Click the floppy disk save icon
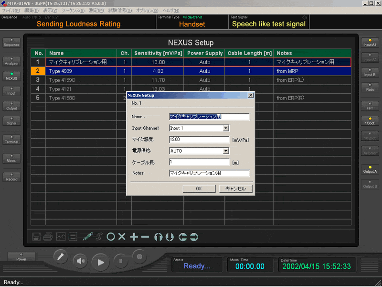The image size is (382, 287). [x=37, y=236]
